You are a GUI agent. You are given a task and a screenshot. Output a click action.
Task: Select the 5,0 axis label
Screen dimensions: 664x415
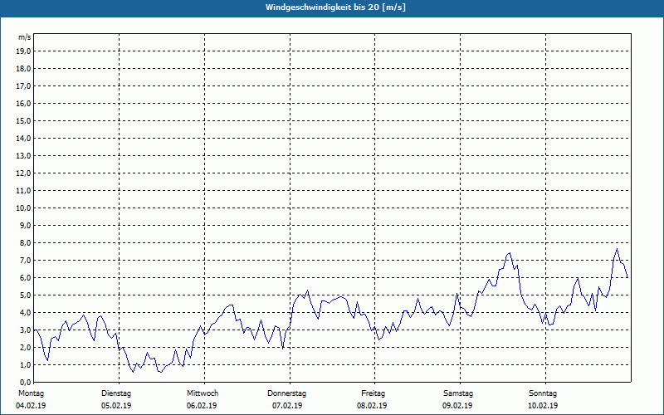[25, 295]
